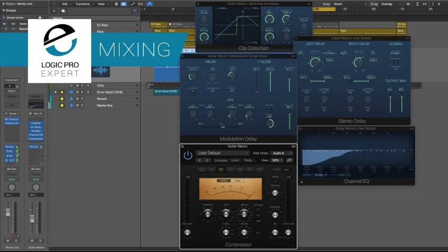Click the Master Bus yellow track icon
The image size is (448, 252).
(x=62, y=105)
